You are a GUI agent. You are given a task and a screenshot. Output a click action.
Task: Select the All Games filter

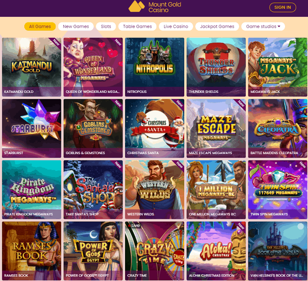point(40,26)
